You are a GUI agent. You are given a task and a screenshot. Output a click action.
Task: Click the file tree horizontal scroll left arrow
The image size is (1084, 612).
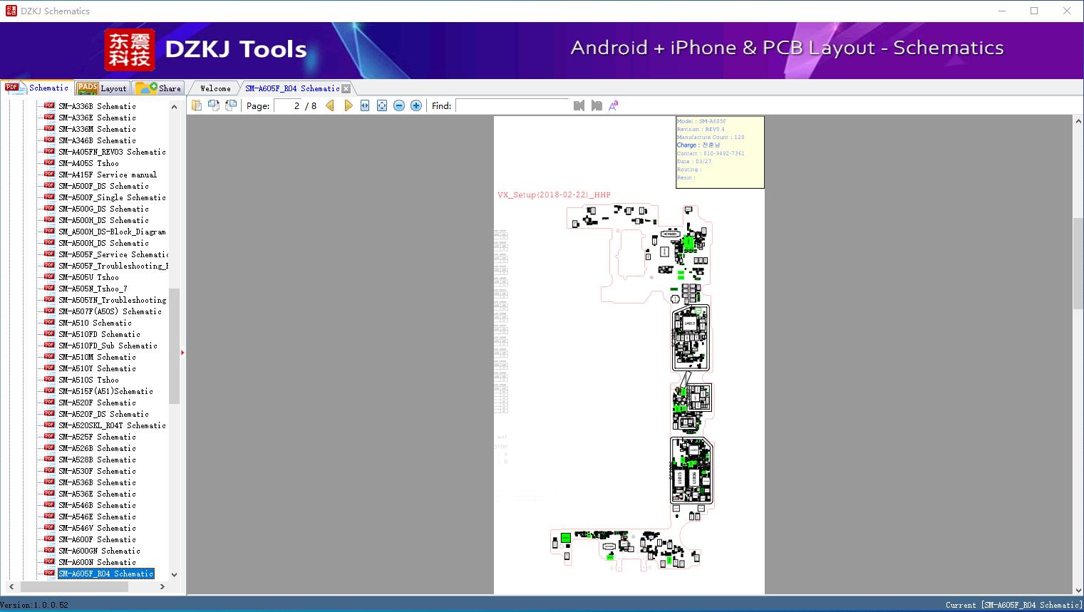tap(10, 587)
